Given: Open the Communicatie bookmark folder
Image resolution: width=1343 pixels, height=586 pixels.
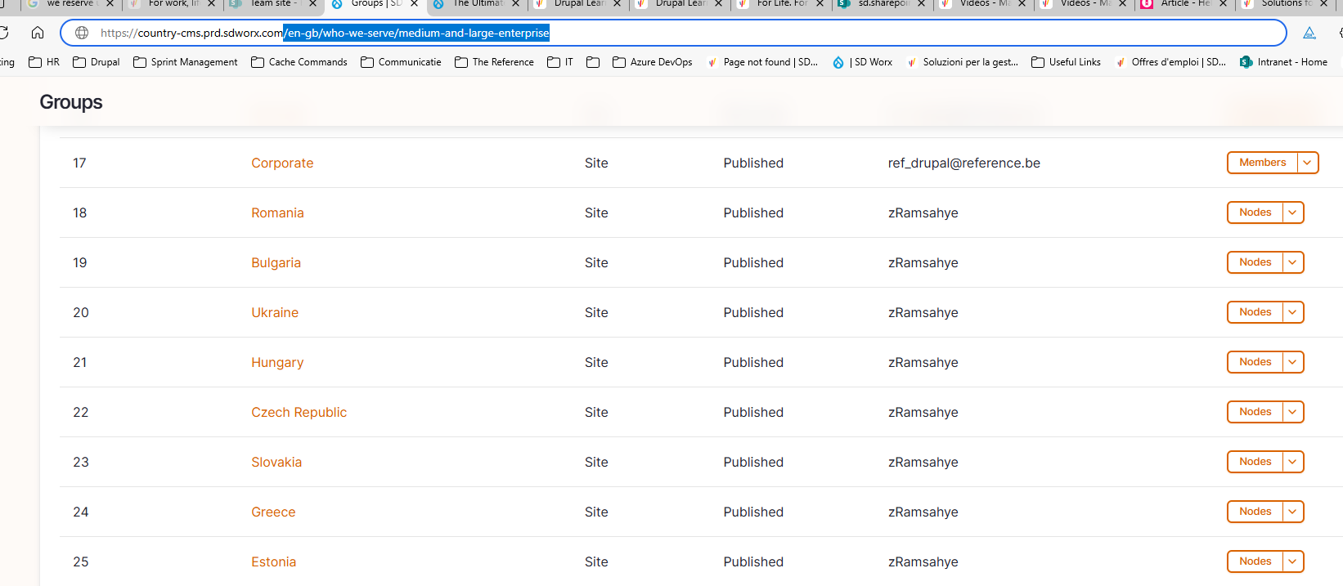Looking at the screenshot, I should pos(401,62).
